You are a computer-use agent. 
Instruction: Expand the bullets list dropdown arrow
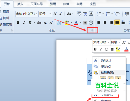pos(103,14)
